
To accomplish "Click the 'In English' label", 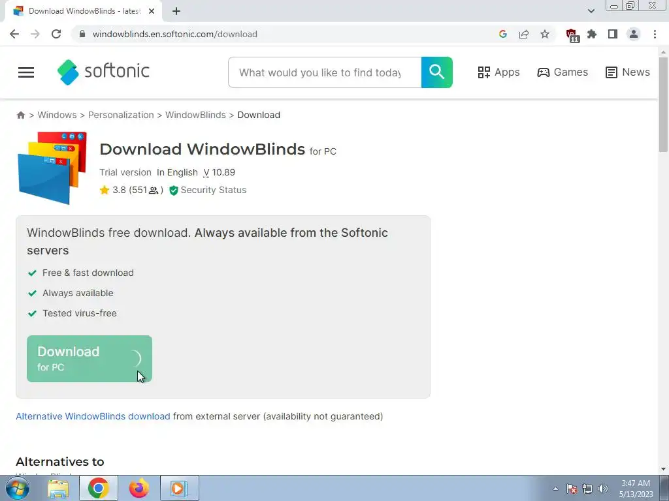I will [x=177, y=172].
